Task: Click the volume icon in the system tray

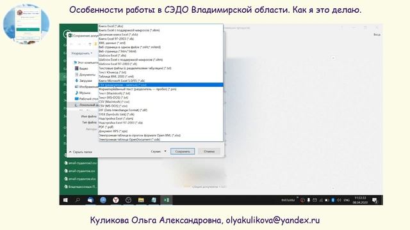Action: [x=339, y=200]
